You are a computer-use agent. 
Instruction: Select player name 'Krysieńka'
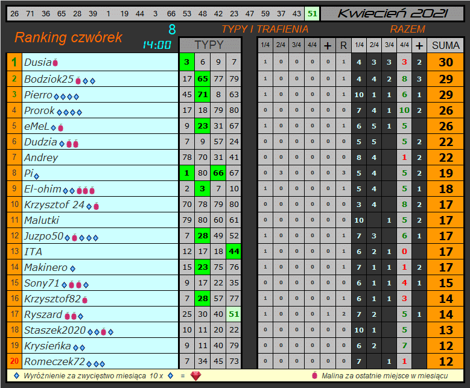point(48,346)
